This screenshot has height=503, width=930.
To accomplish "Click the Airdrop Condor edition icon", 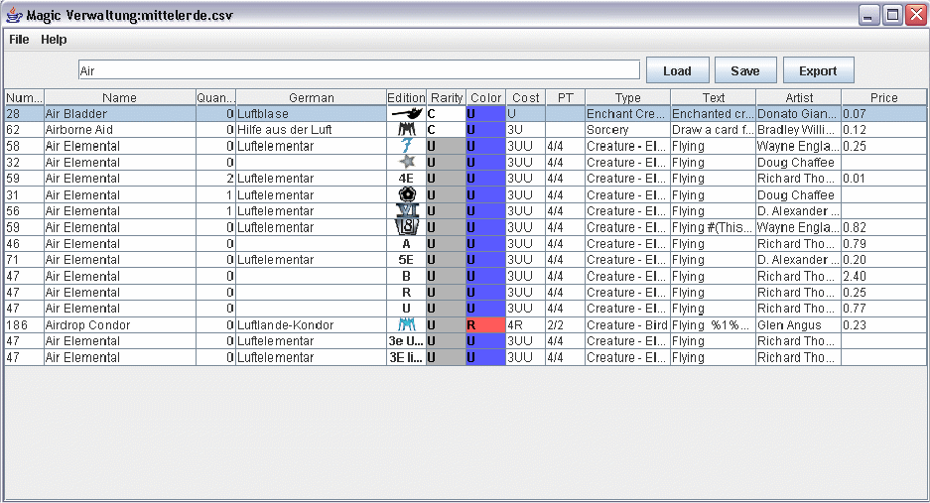I will click(406, 325).
